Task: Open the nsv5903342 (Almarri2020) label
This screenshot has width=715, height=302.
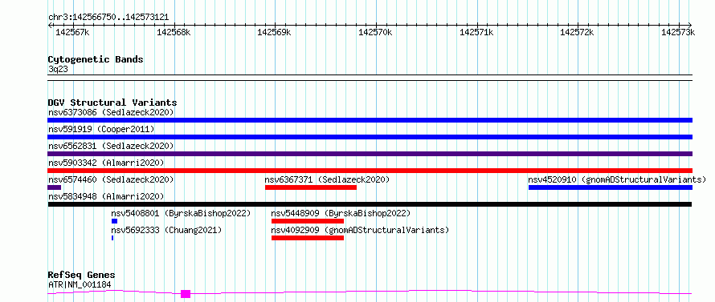Action: 106,163
